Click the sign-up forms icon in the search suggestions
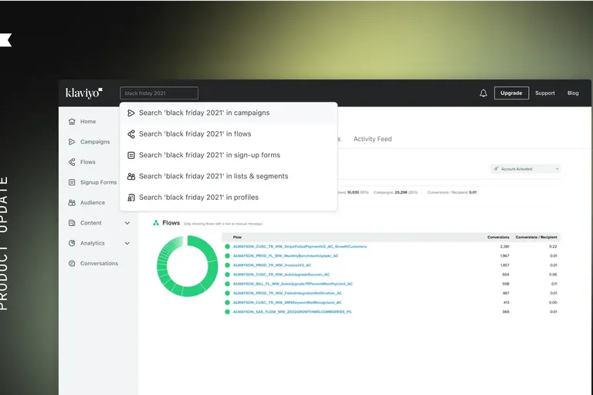 pos(131,155)
